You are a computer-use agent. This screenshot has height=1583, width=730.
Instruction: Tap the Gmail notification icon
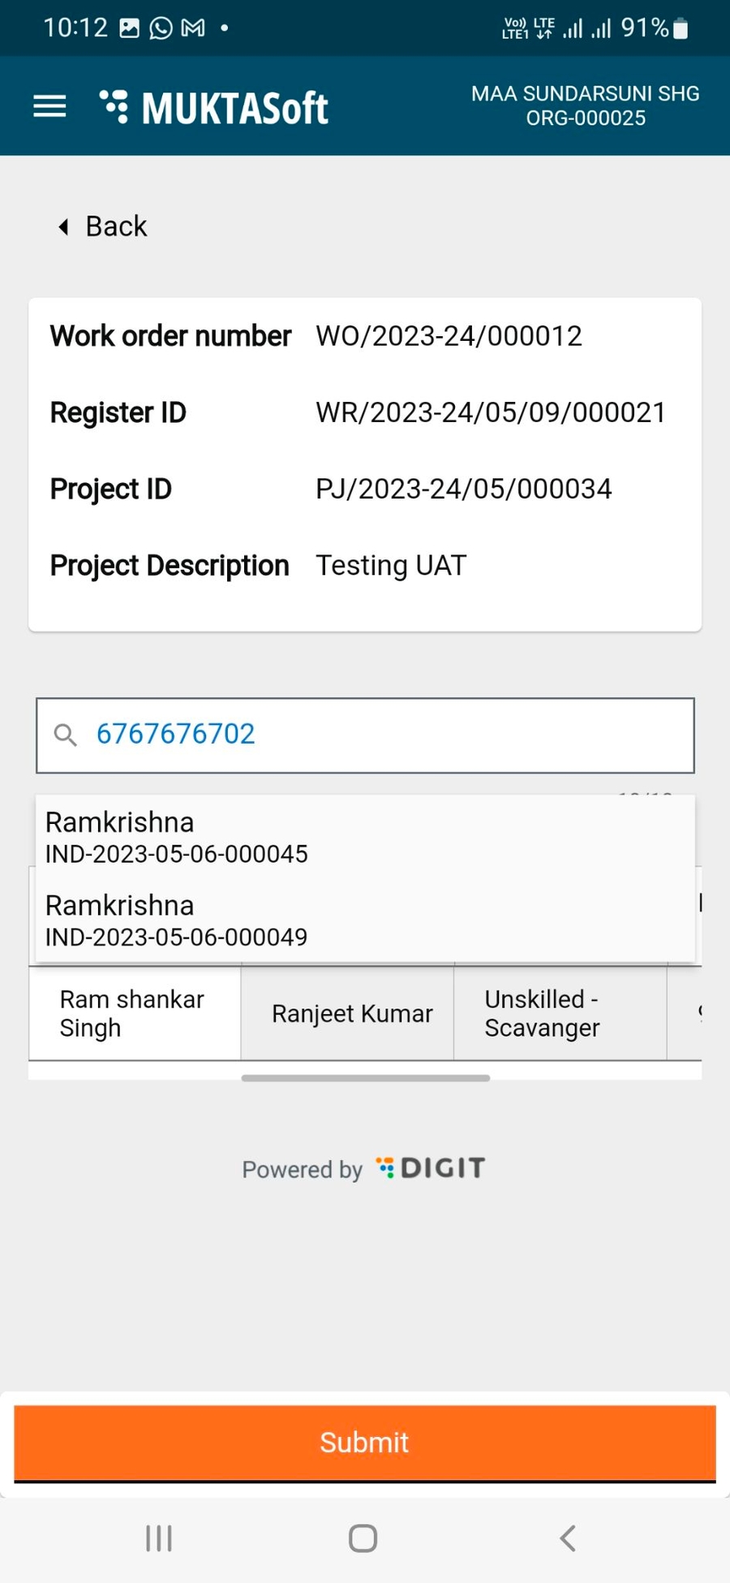click(x=193, y=28)
